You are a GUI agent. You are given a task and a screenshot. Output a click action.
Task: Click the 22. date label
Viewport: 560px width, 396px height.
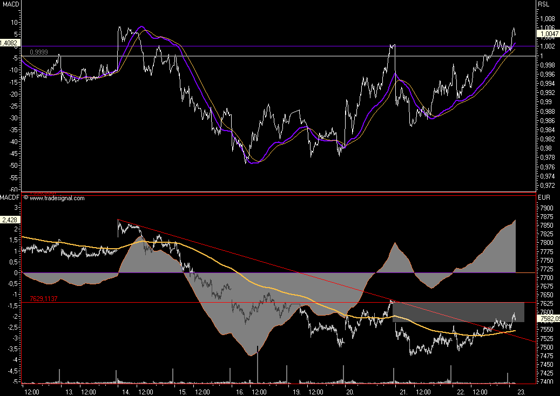(461, 392)
